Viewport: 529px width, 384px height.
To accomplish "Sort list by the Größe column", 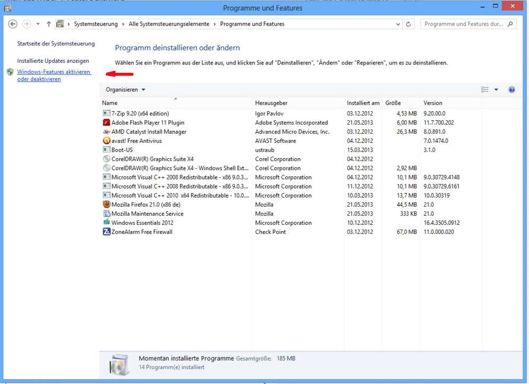I will (x=401, y=103).
